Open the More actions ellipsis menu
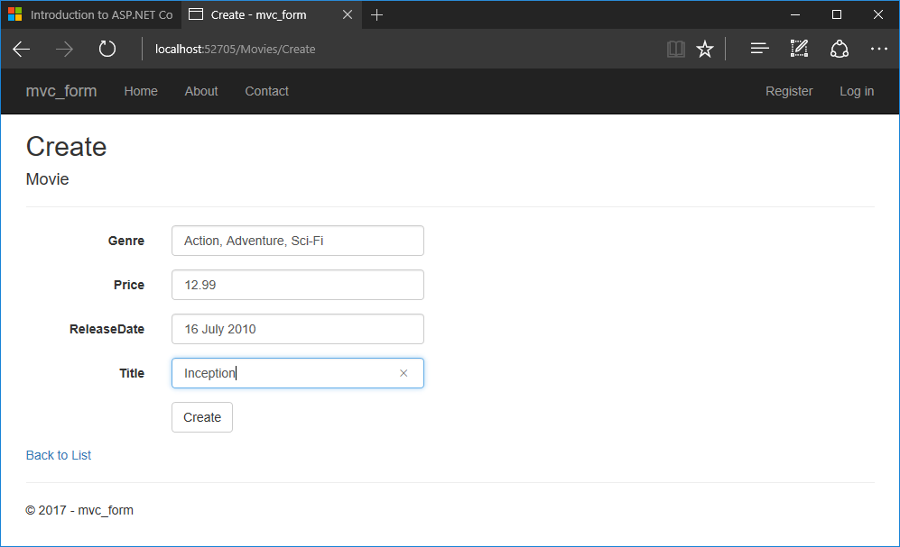The height and width of the screenshot is (547, 900). coord(878,50)
